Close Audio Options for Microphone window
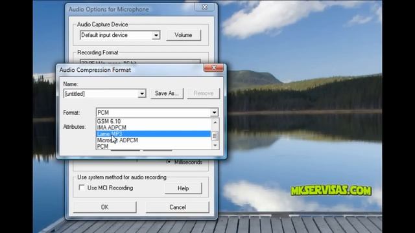 coord(205,7)
